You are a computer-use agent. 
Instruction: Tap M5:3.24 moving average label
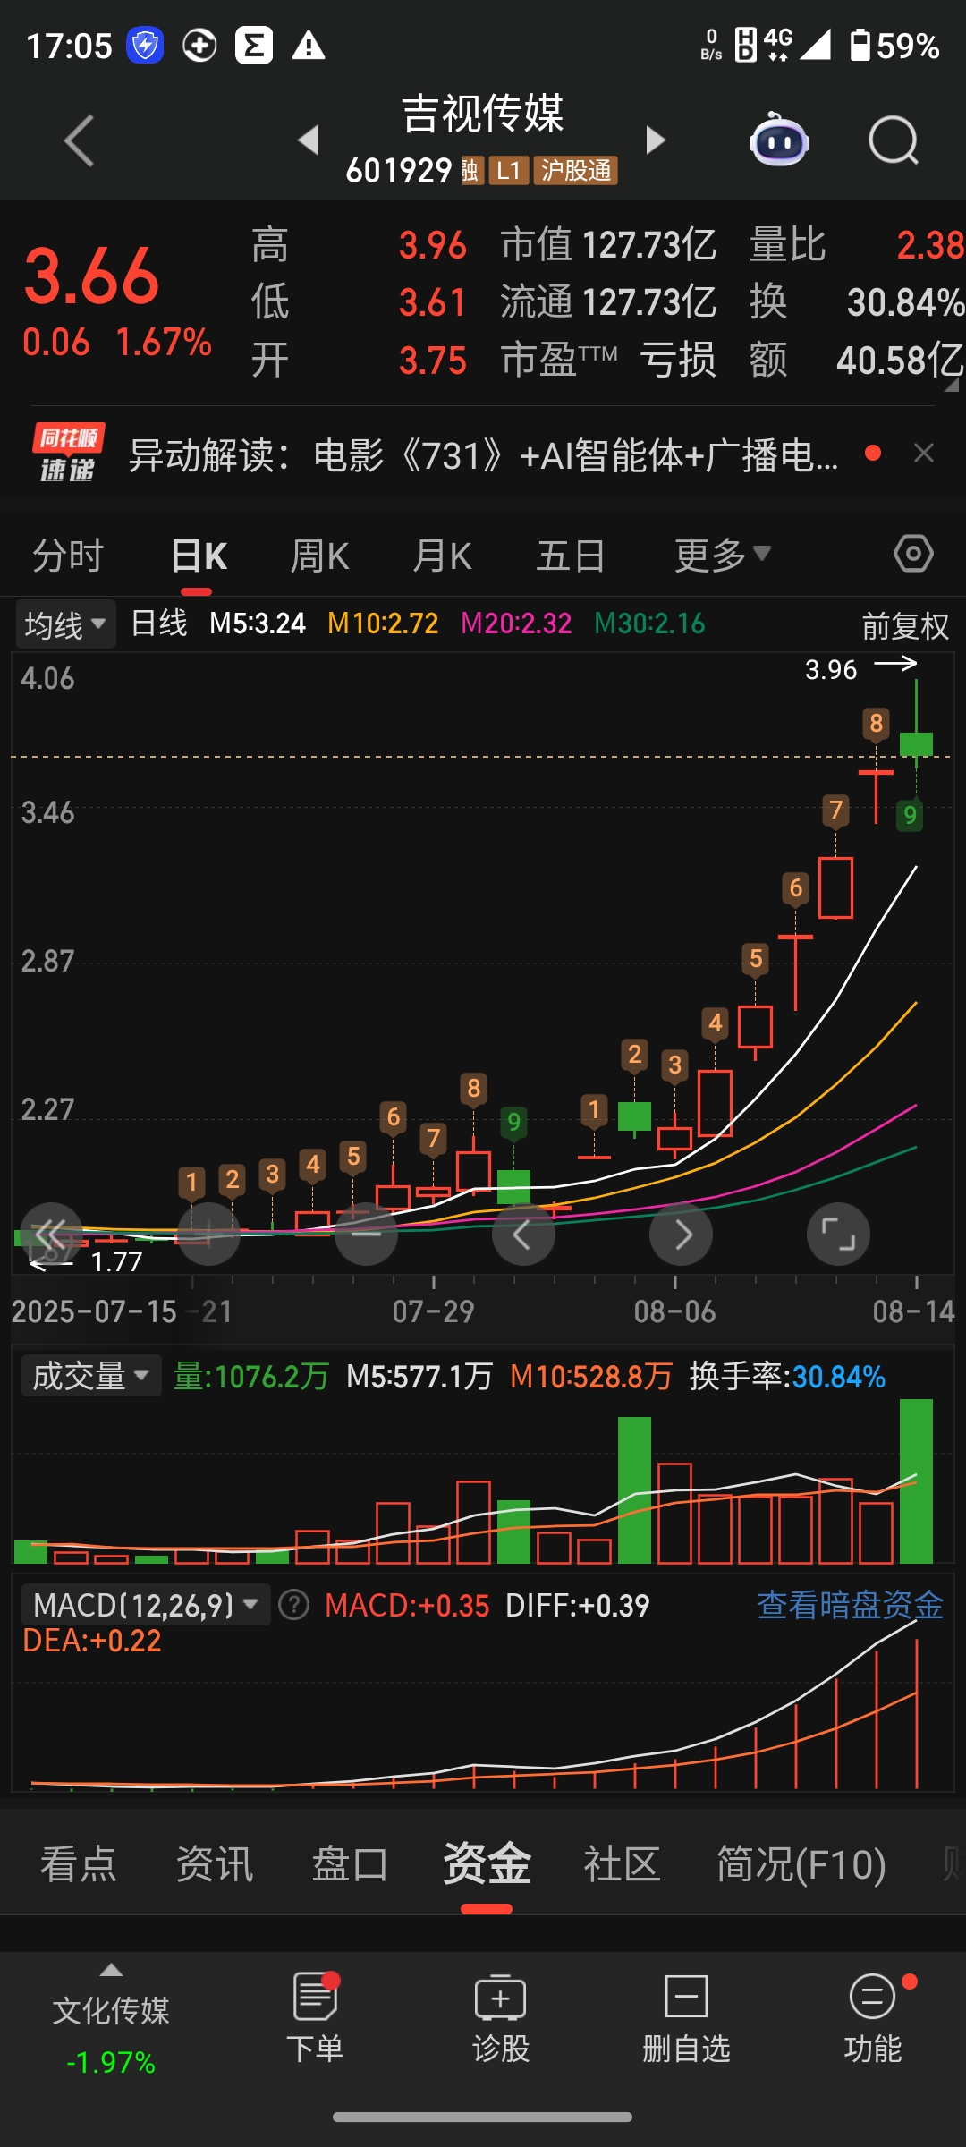coord(258,624)
